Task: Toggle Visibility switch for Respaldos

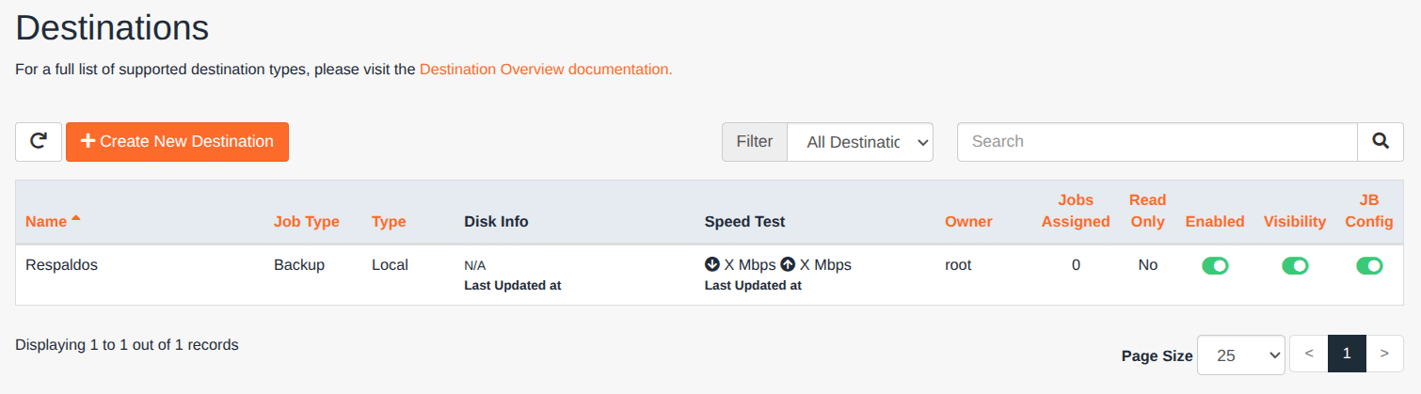Action: pos(1295,266)
